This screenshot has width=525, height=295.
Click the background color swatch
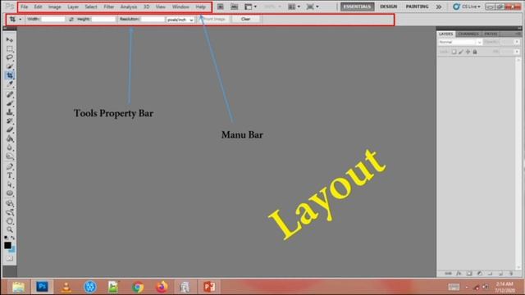pos(13,249)
